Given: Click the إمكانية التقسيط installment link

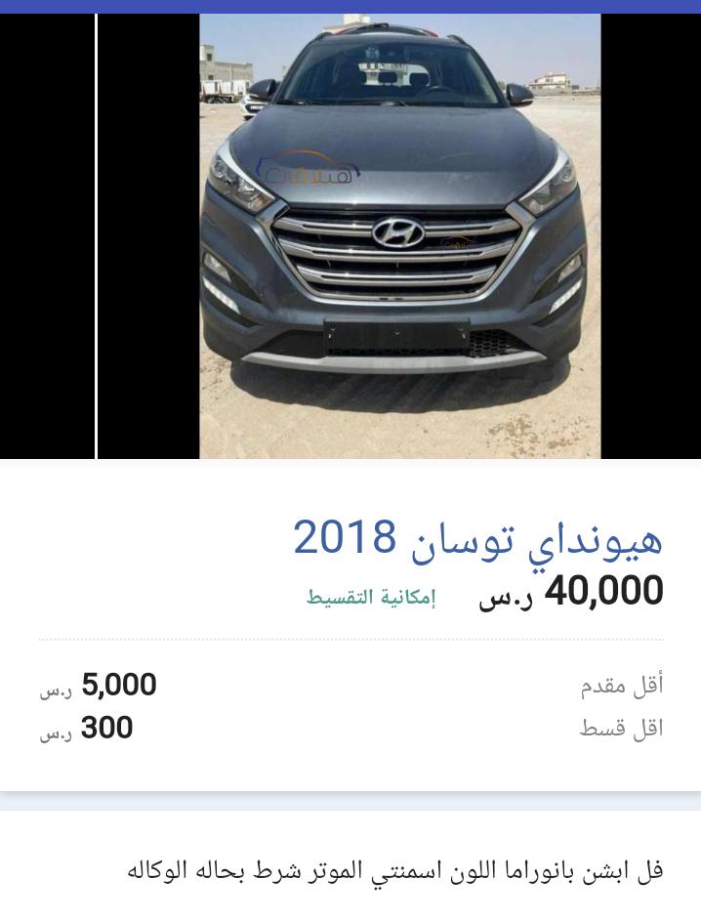Looking at the screenshot, I should (371, 597).
